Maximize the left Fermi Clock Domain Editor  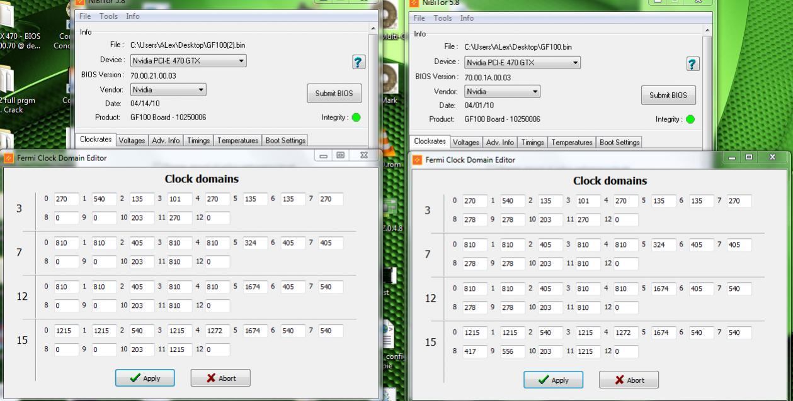(341, 155)
